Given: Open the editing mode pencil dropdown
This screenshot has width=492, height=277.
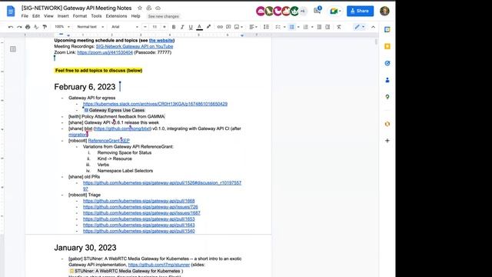Looking at the screenshot, I should click(359, 27).
